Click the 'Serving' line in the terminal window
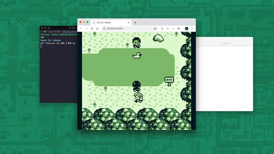 click(x=59, y=35)
